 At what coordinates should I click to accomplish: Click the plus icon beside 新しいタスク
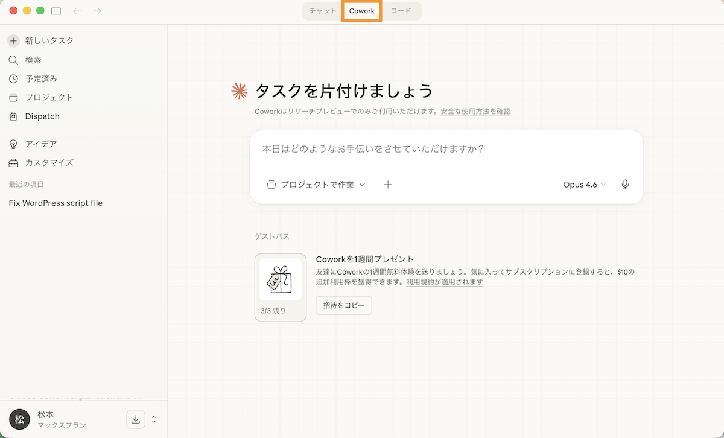click(13, 41)
